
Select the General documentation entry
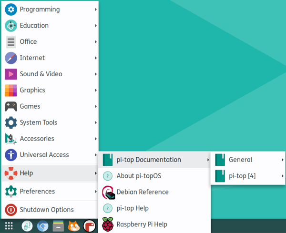tap(248, 160)
